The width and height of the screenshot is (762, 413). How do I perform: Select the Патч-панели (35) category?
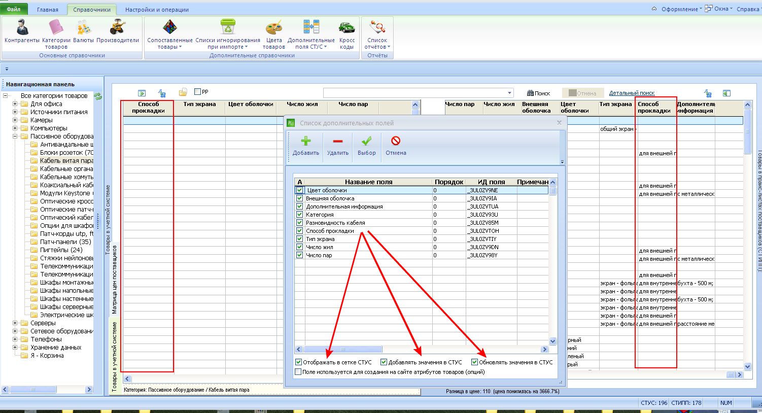coord(65,242)
